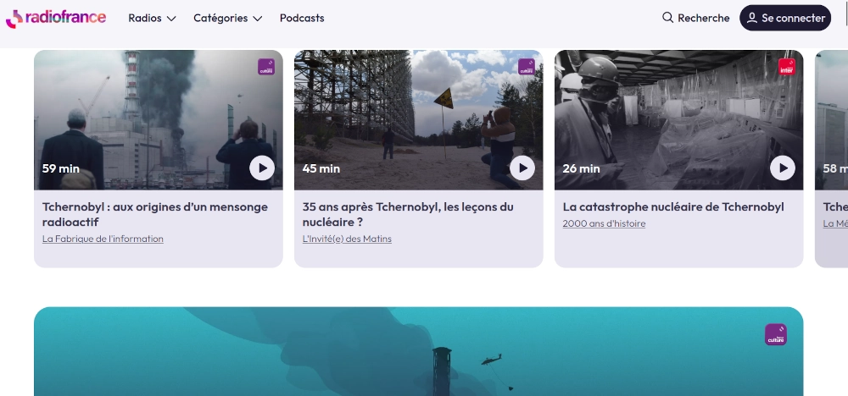Open title '35 ans après Tchernobyl, les leçons du nucléaire ?'
Viewport: 848px width, 396px height.
pos(408,214)
